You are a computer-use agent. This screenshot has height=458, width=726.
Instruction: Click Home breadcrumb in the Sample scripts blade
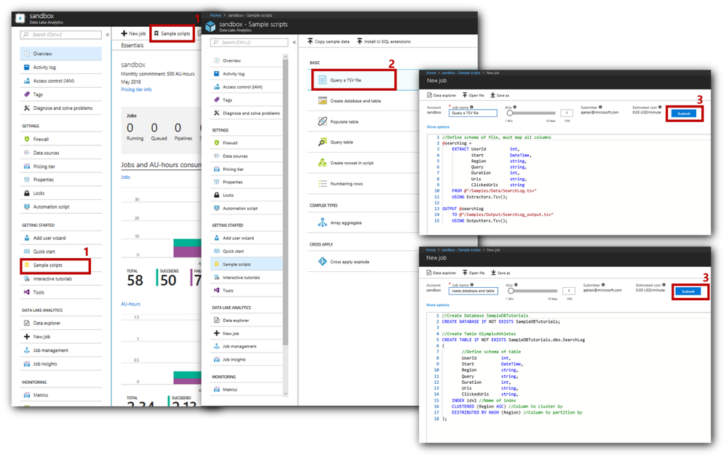click(x=215, y=15)
